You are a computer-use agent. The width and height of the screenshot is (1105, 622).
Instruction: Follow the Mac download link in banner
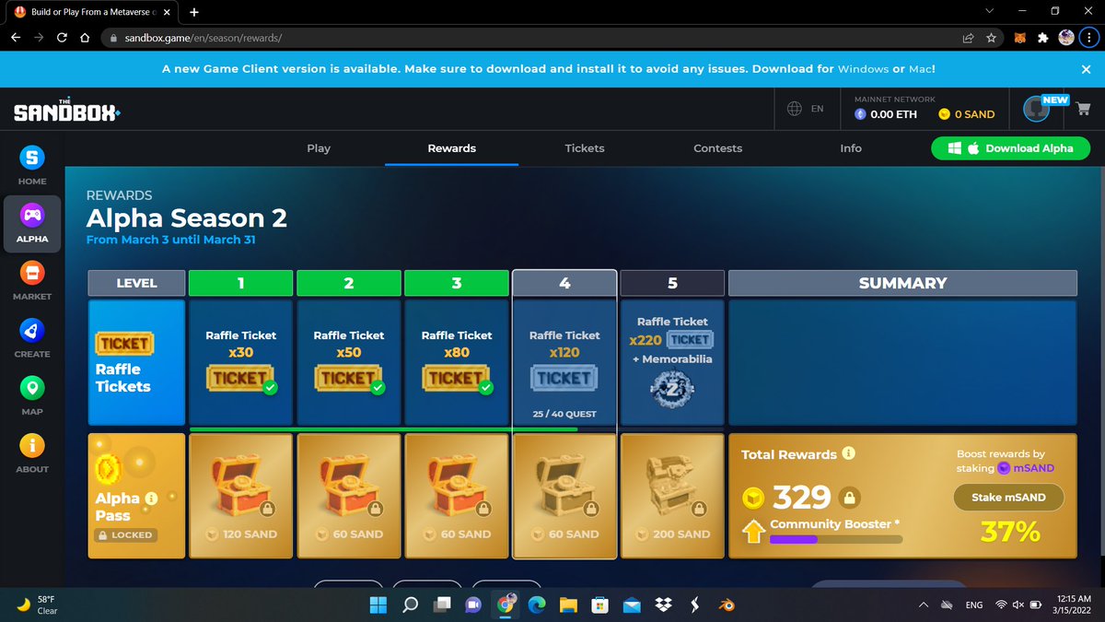click(921, 69)
